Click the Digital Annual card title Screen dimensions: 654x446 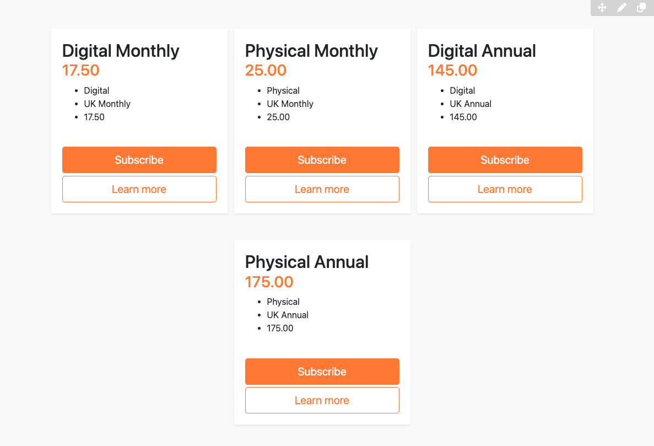pyautogui.click(x=482, y=51)
